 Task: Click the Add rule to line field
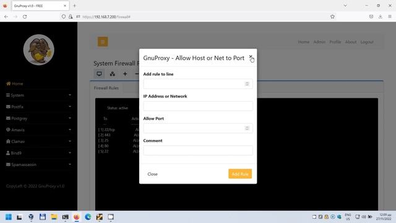pos(198,84)
